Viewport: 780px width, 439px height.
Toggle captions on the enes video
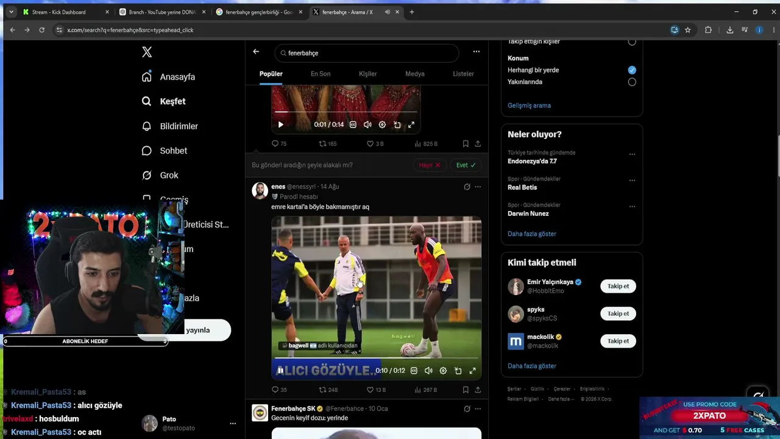click(x=414, y=370)
